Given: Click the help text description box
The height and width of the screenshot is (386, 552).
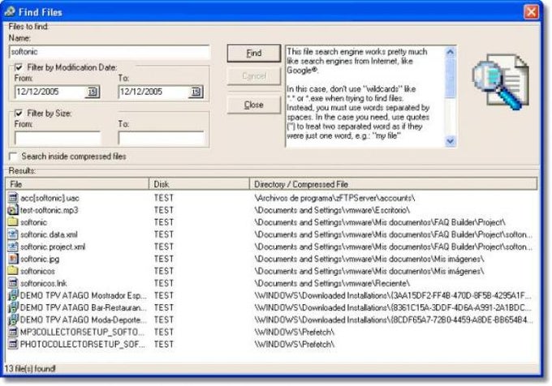Looking at the screenshot, I should click(x=364, y=96).
